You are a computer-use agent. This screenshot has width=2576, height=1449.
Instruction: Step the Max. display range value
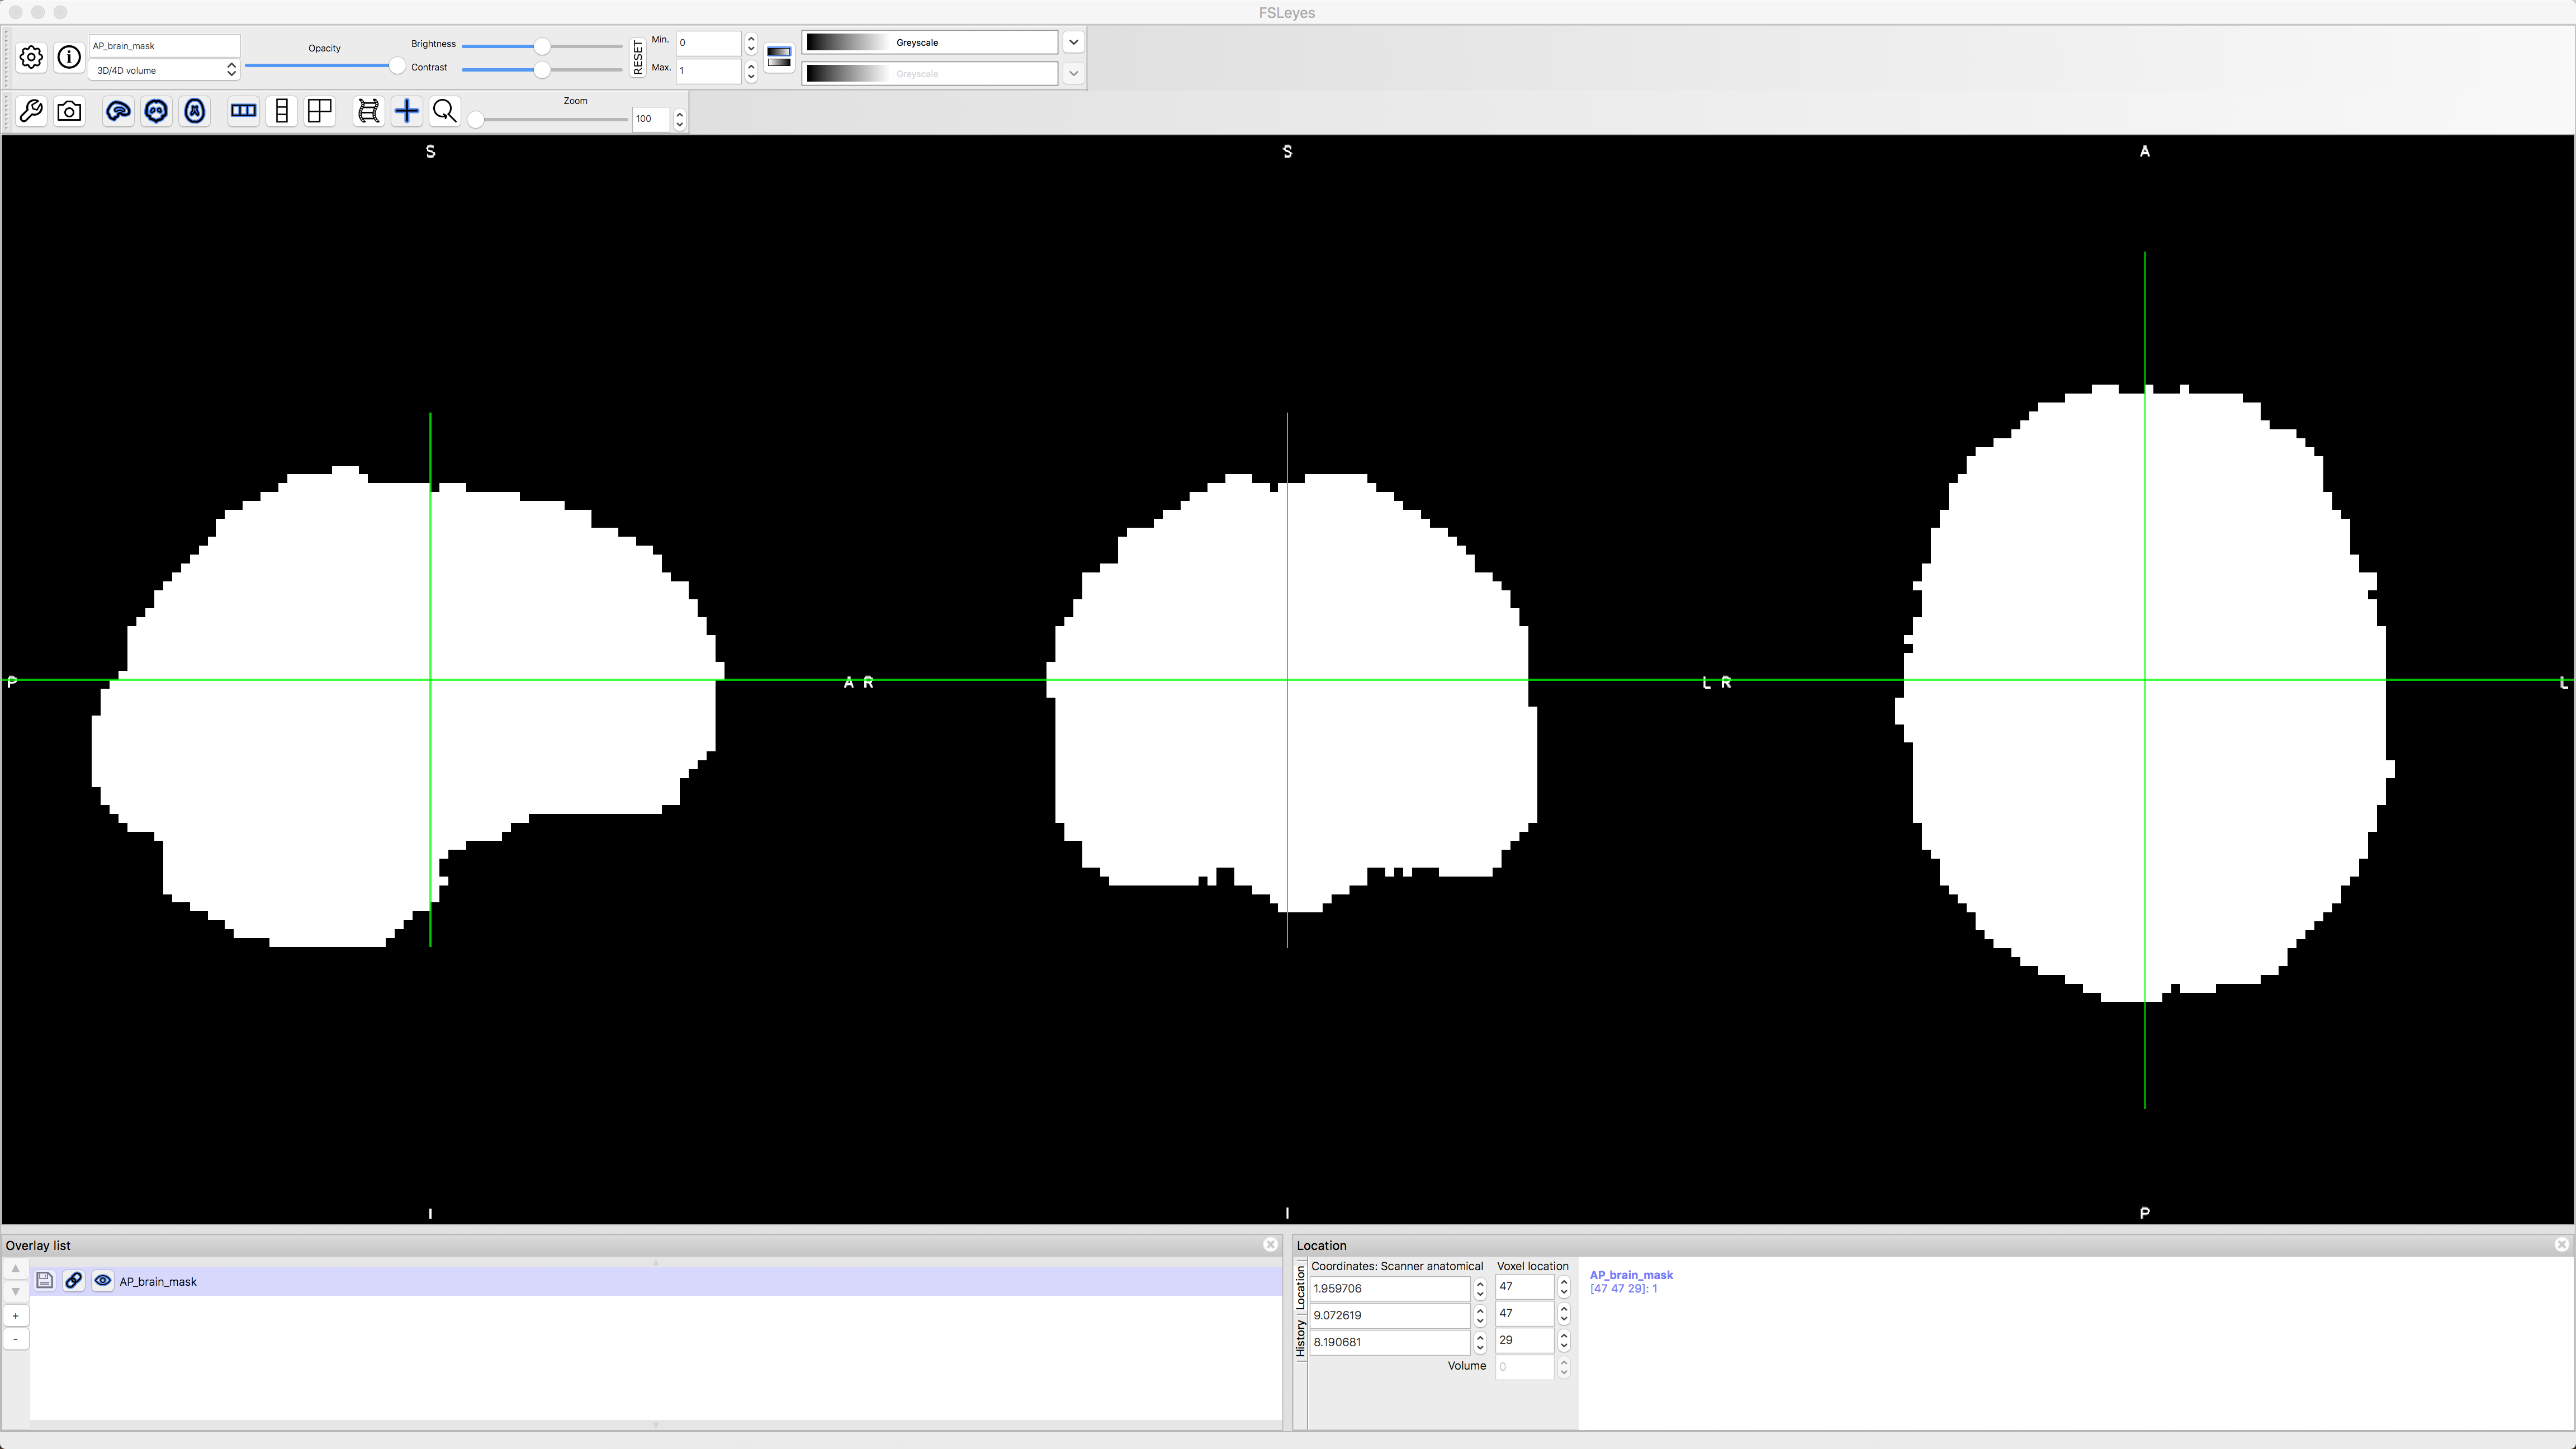tap(751, 70)
